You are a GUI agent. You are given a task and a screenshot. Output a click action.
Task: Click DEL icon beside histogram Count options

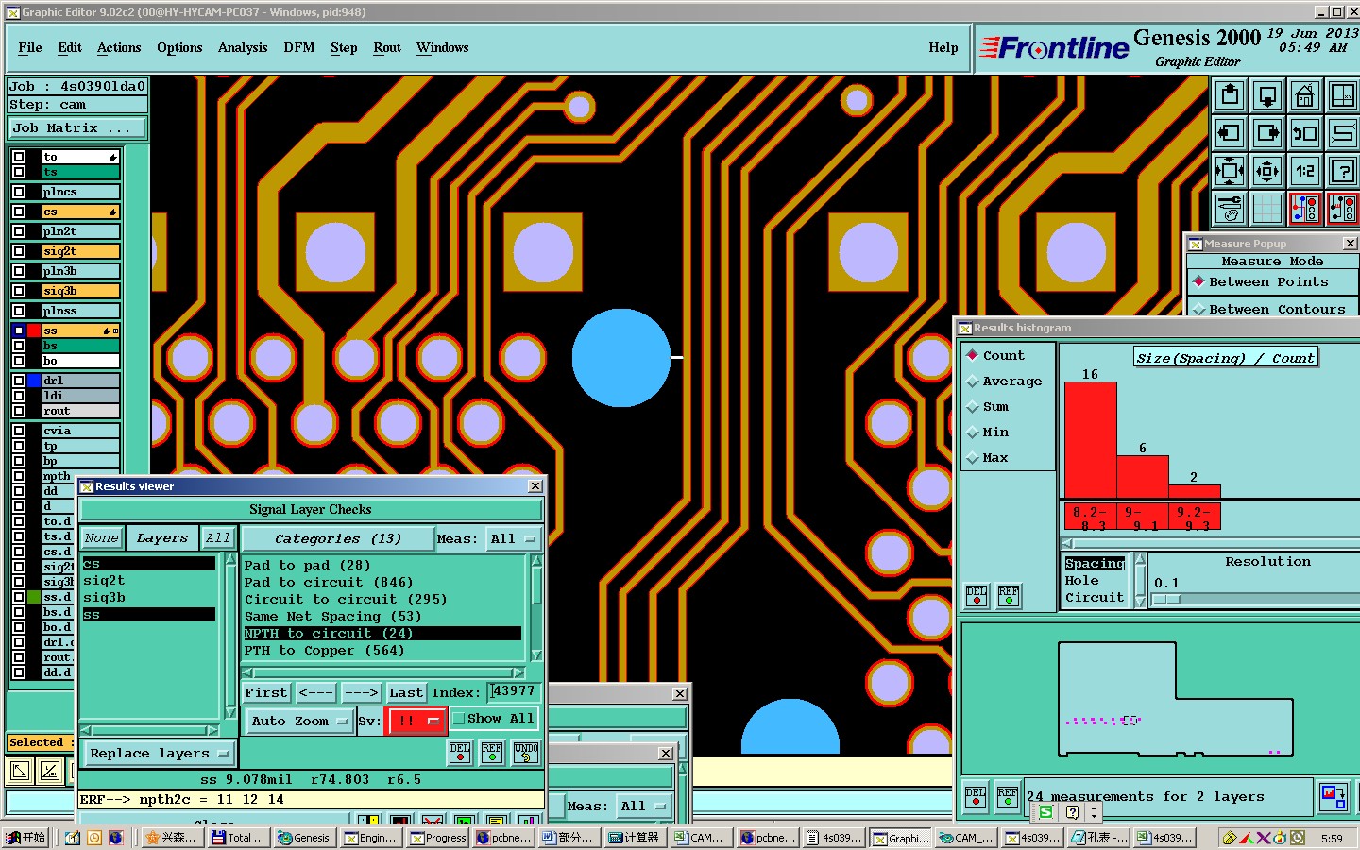click(977, 596)
